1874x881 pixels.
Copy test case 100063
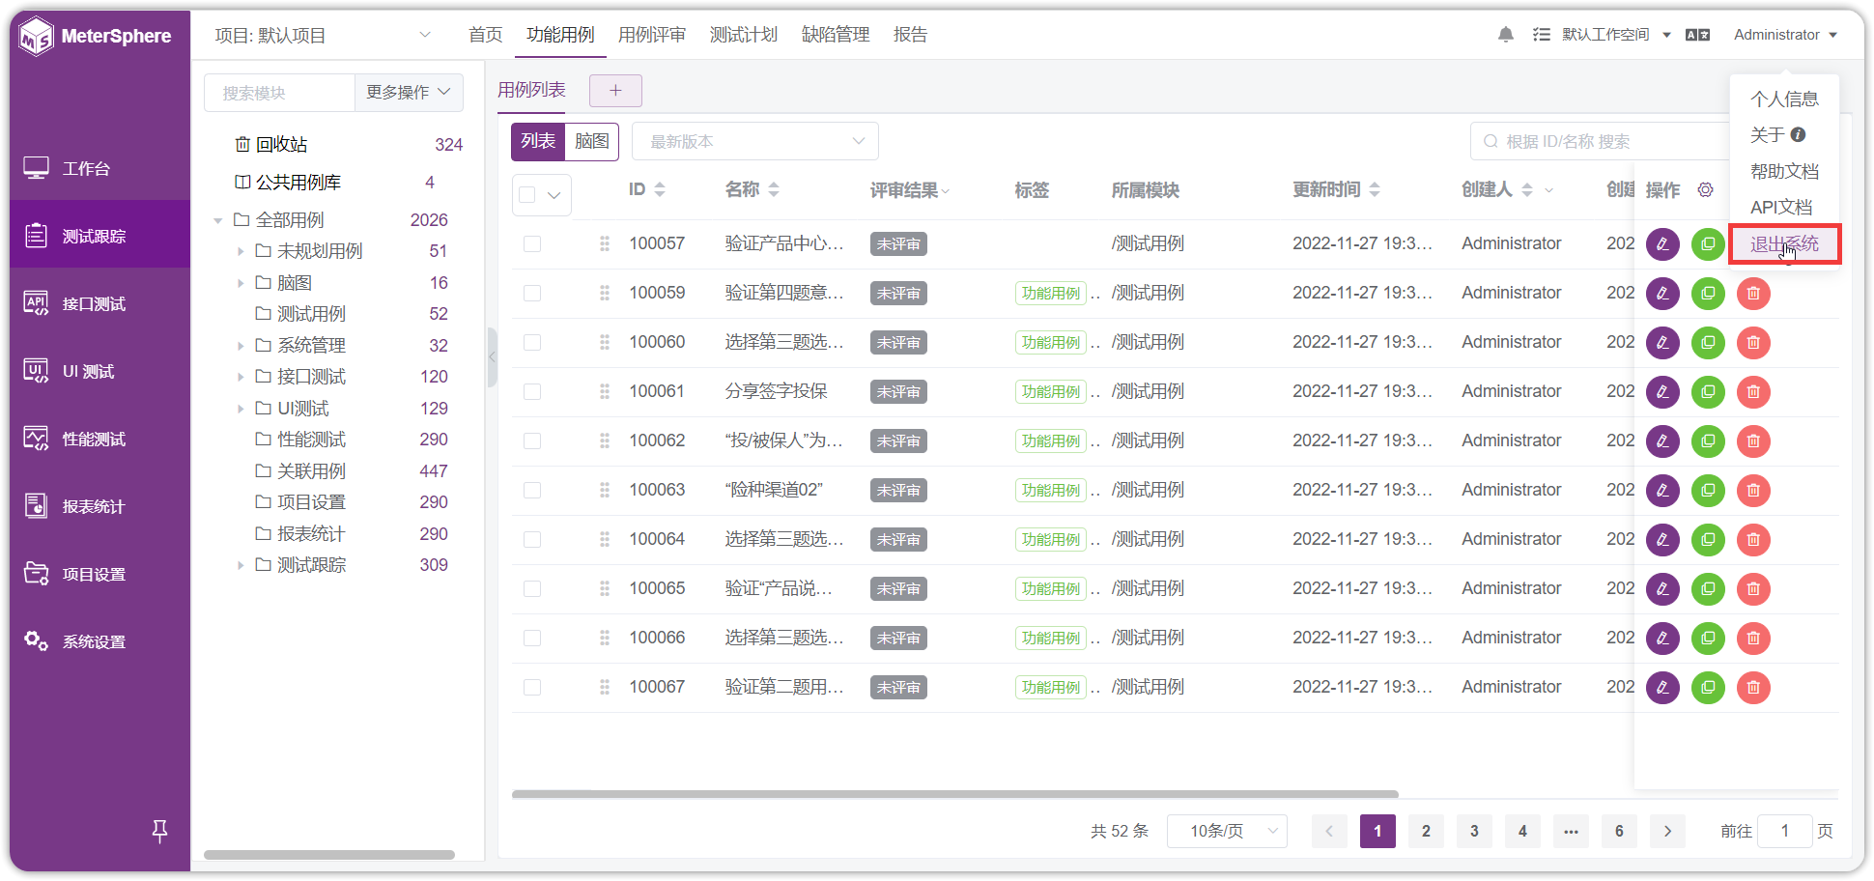tap(1708, 490)
